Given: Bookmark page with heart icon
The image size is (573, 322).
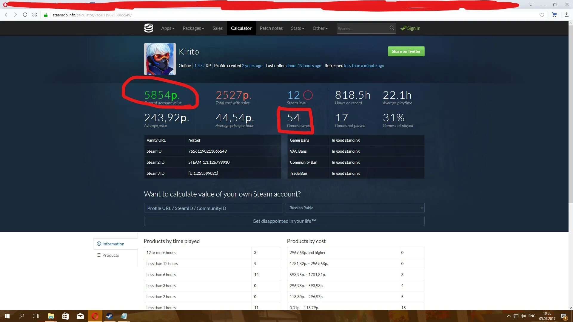Looking at the screenshot, I should [542, 15].
